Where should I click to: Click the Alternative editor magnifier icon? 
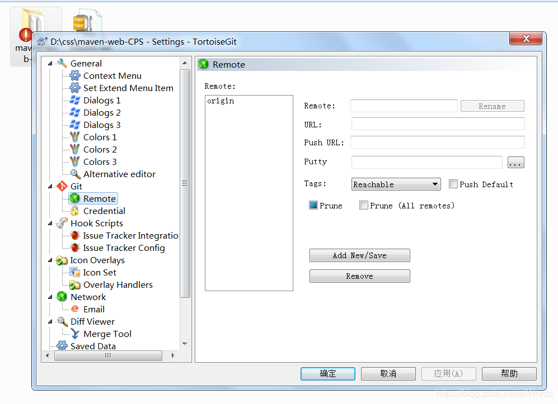[75, 174]
